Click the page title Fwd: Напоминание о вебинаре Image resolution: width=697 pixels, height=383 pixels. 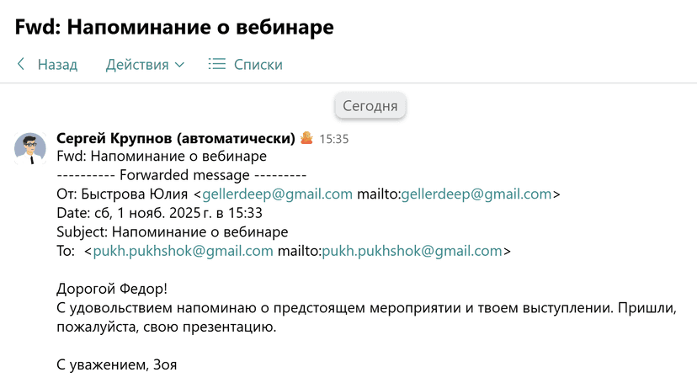tap(174, 27)
